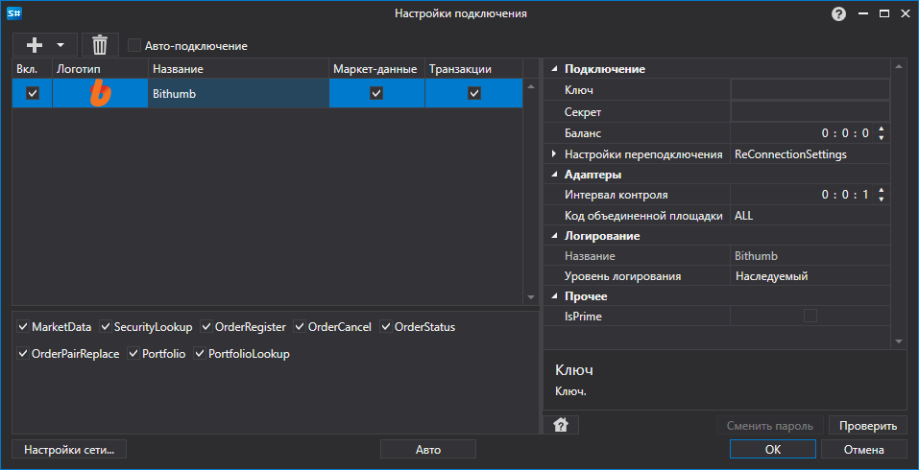The image size is (919, 470).
Task: Click the house help icon button
Action: point(561,425)
